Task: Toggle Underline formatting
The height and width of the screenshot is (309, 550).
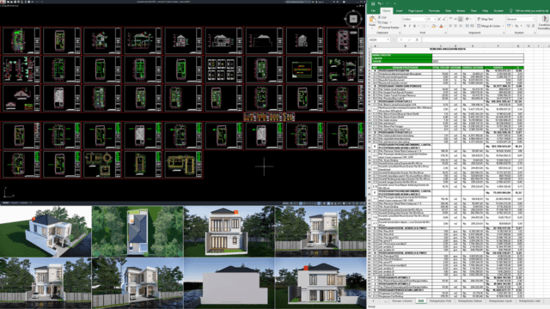Action: tap(414, 26)
